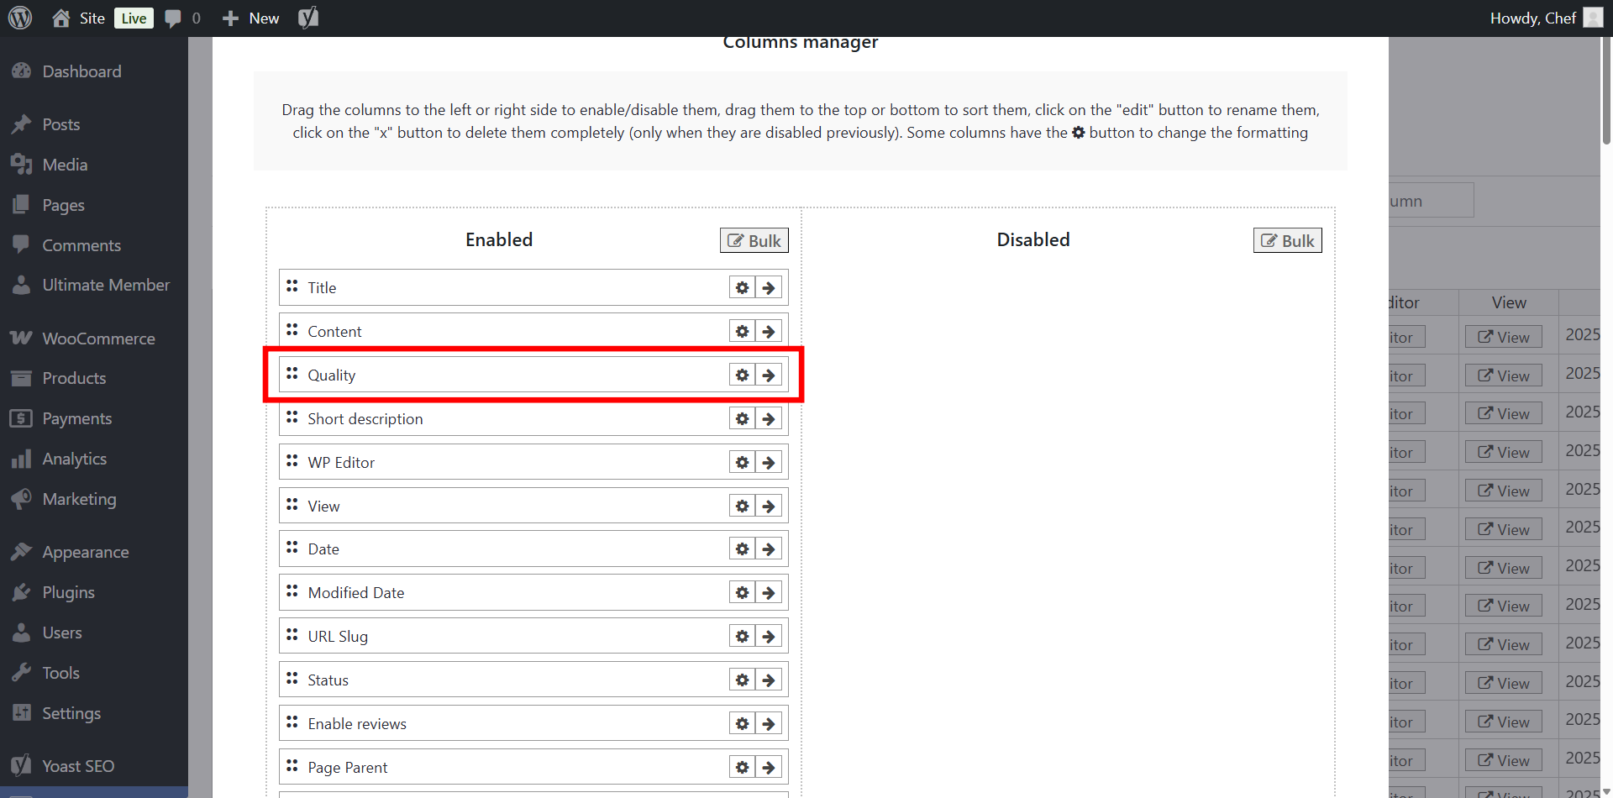
Task: Open formatting gear for Content column
Action: point(742,331)
